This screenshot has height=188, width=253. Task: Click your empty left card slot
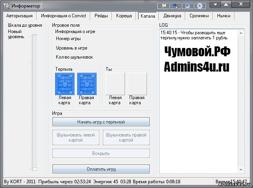[115, 84]
